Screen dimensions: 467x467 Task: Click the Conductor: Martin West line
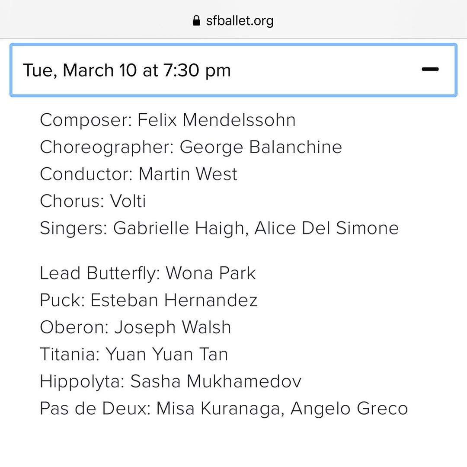point(138,174)
